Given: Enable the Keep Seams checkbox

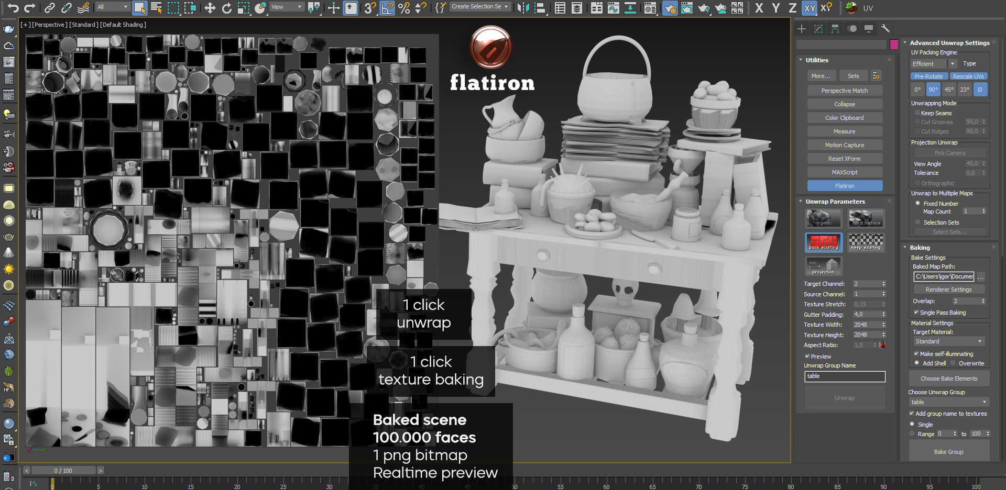Looking at the screenshot, I should [x=917, y=113].
